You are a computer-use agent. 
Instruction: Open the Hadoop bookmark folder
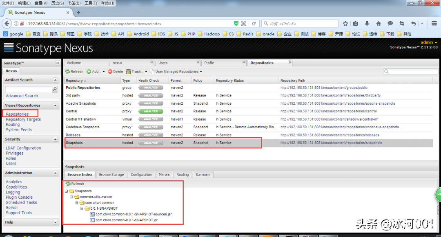209,34
